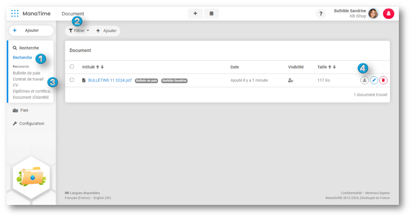This screenshot has height=218, width=412.
Task: Click the red round button beside the avatar
Action: tap(388, 14)
